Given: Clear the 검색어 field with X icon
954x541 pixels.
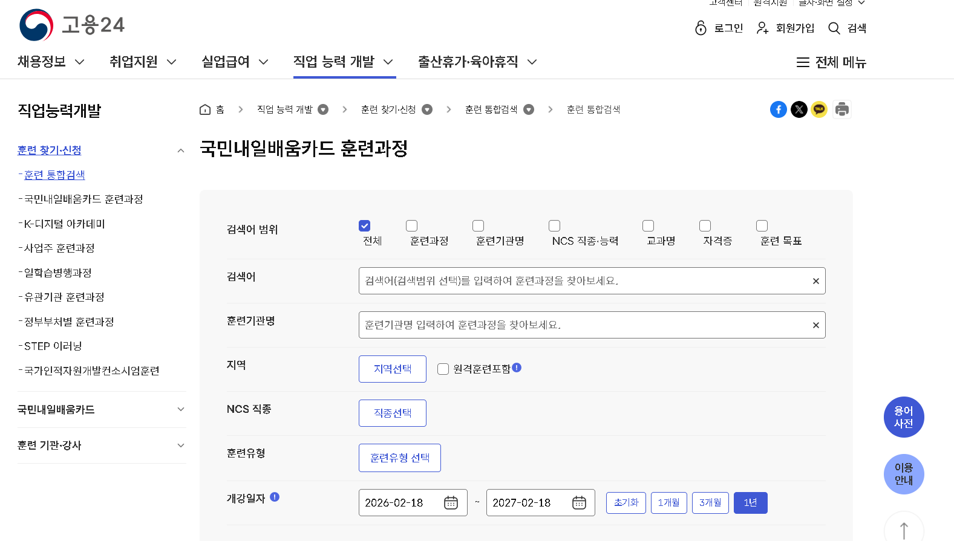Looking at the screenshot, I should click(x=815, y=281).
